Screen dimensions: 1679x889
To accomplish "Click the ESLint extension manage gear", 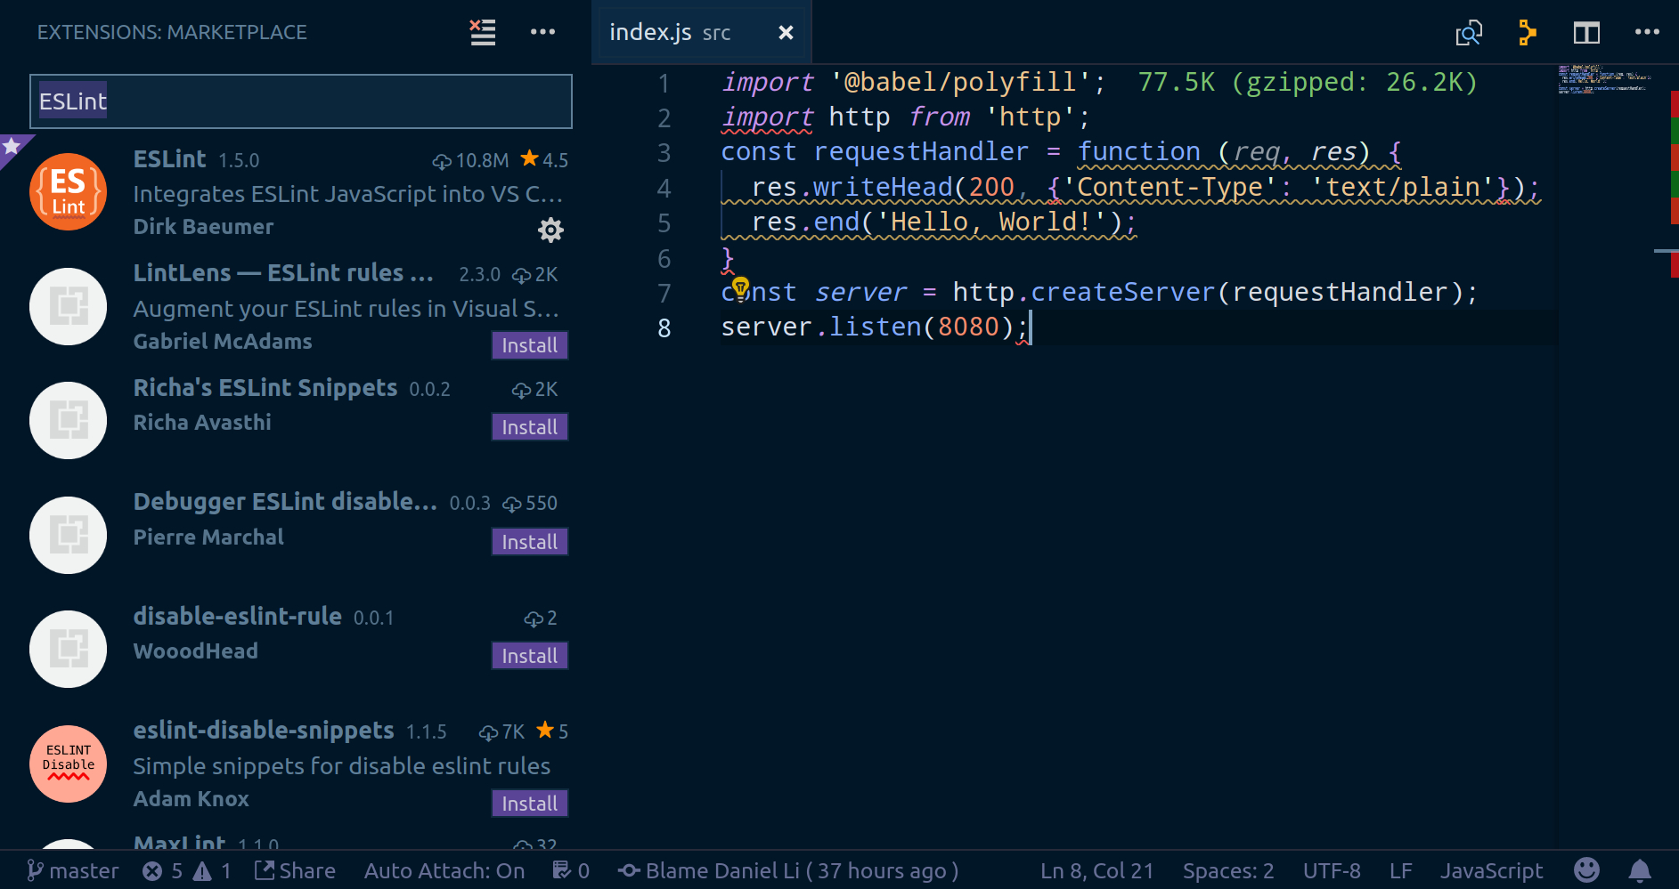I will (x=550, y=230).
